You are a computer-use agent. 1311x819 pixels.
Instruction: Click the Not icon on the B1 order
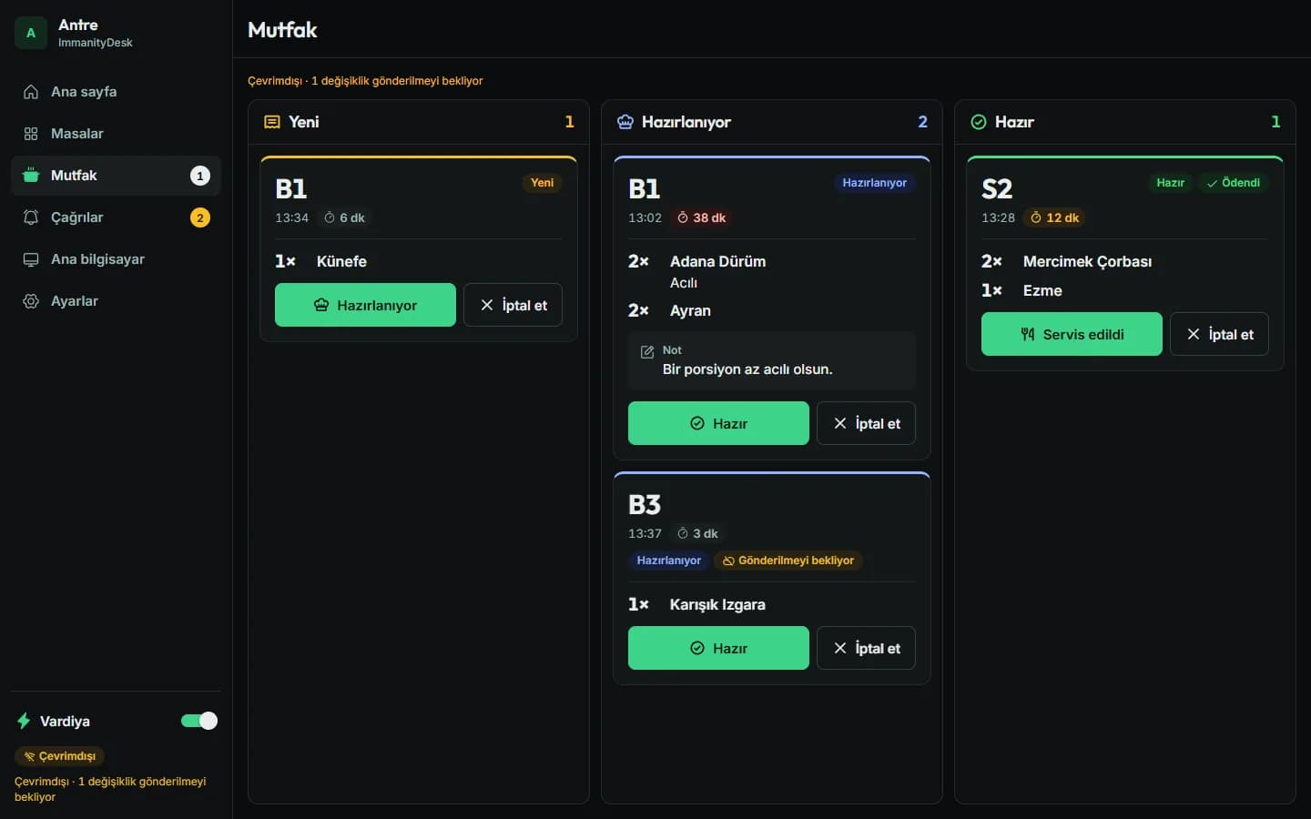(x=647, y=352)
